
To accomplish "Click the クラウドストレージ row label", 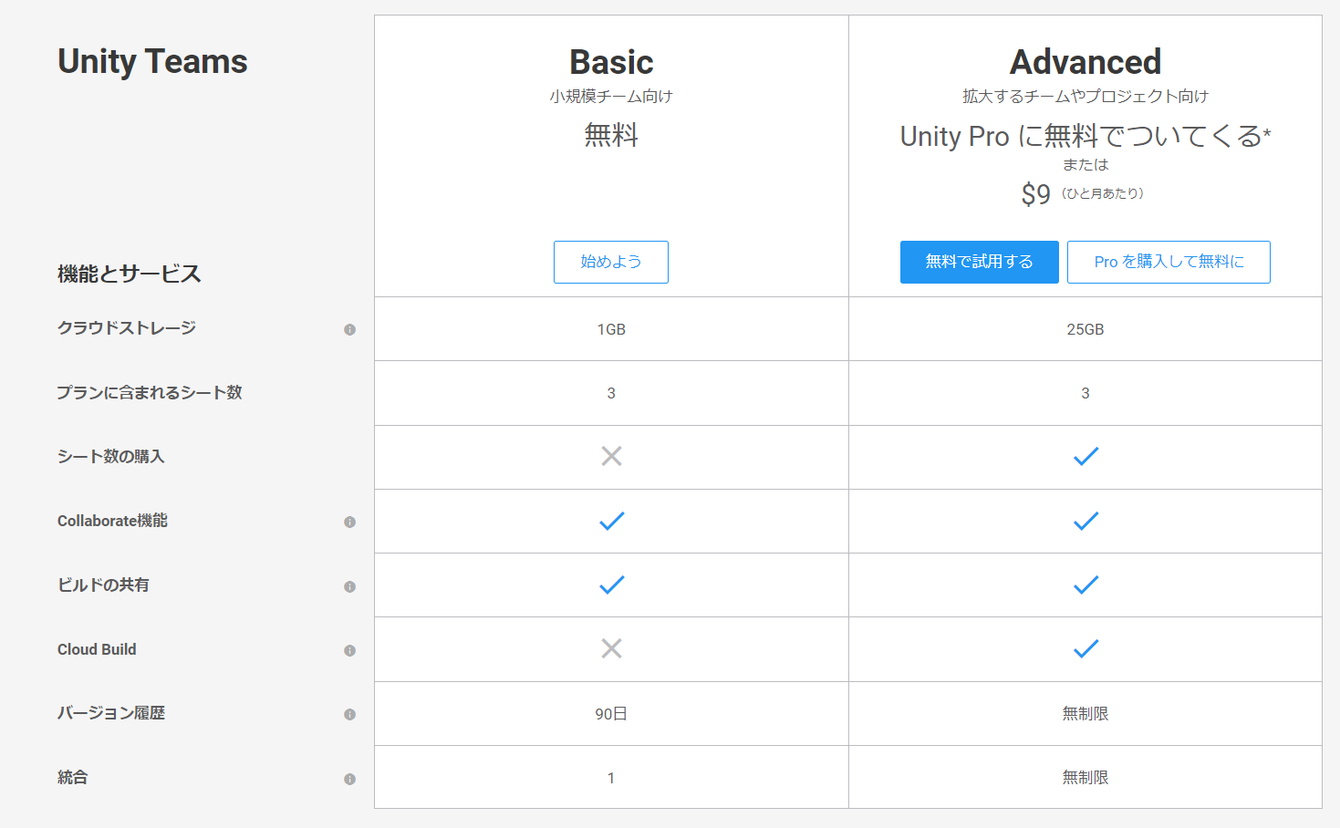I will [x=127, y=328].
